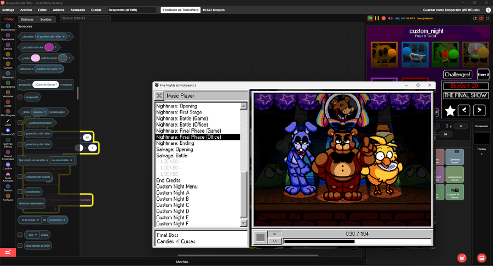Enter fullscreen stage mode

pos(488,18)
